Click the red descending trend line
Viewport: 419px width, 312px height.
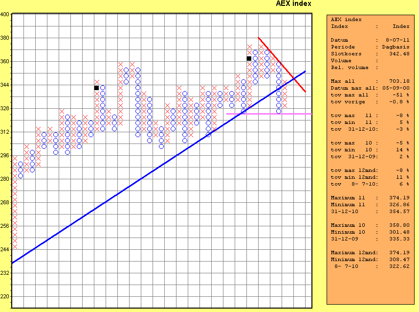pos(283,65)
